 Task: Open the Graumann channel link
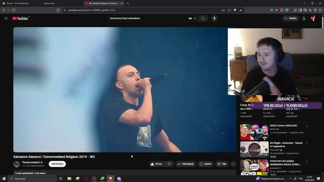click(275, 150)
